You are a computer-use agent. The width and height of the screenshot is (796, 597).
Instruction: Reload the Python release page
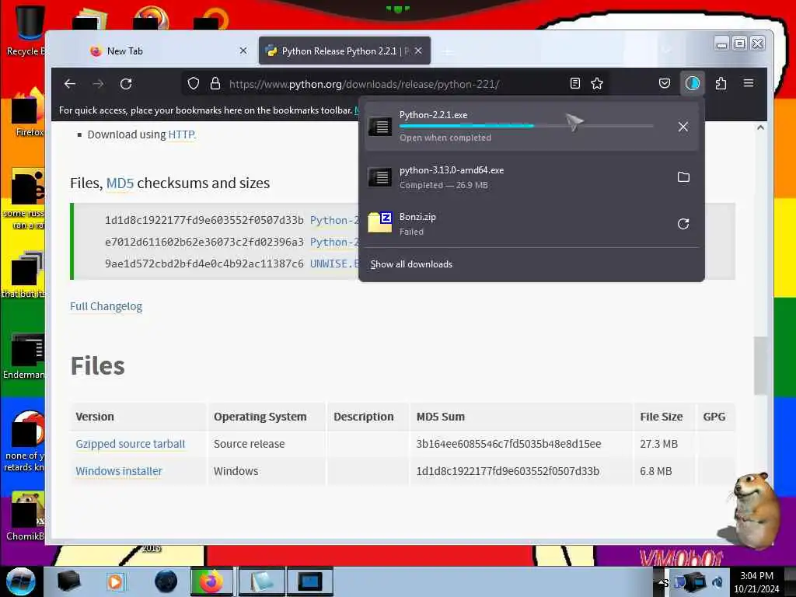[126, 84]
